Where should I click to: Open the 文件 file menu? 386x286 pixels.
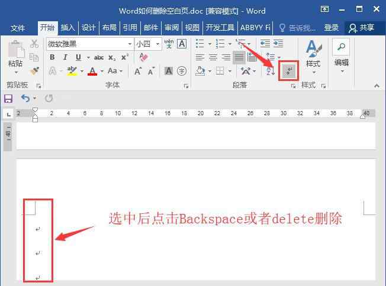[x=18, y=28]
